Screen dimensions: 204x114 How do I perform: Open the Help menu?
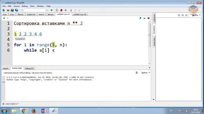click(x=48, y=6)
